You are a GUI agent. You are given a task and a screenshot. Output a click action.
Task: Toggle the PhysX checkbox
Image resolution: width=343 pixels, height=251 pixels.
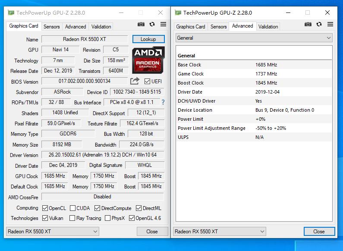tap(107, 218)
